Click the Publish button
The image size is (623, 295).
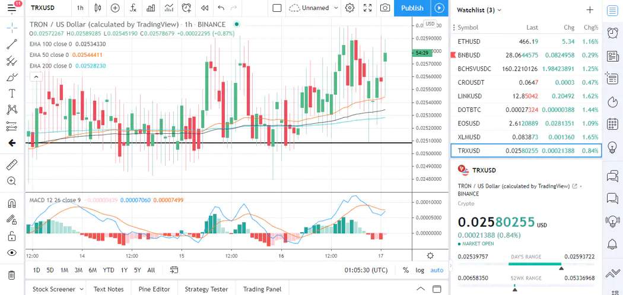point(412,8)
